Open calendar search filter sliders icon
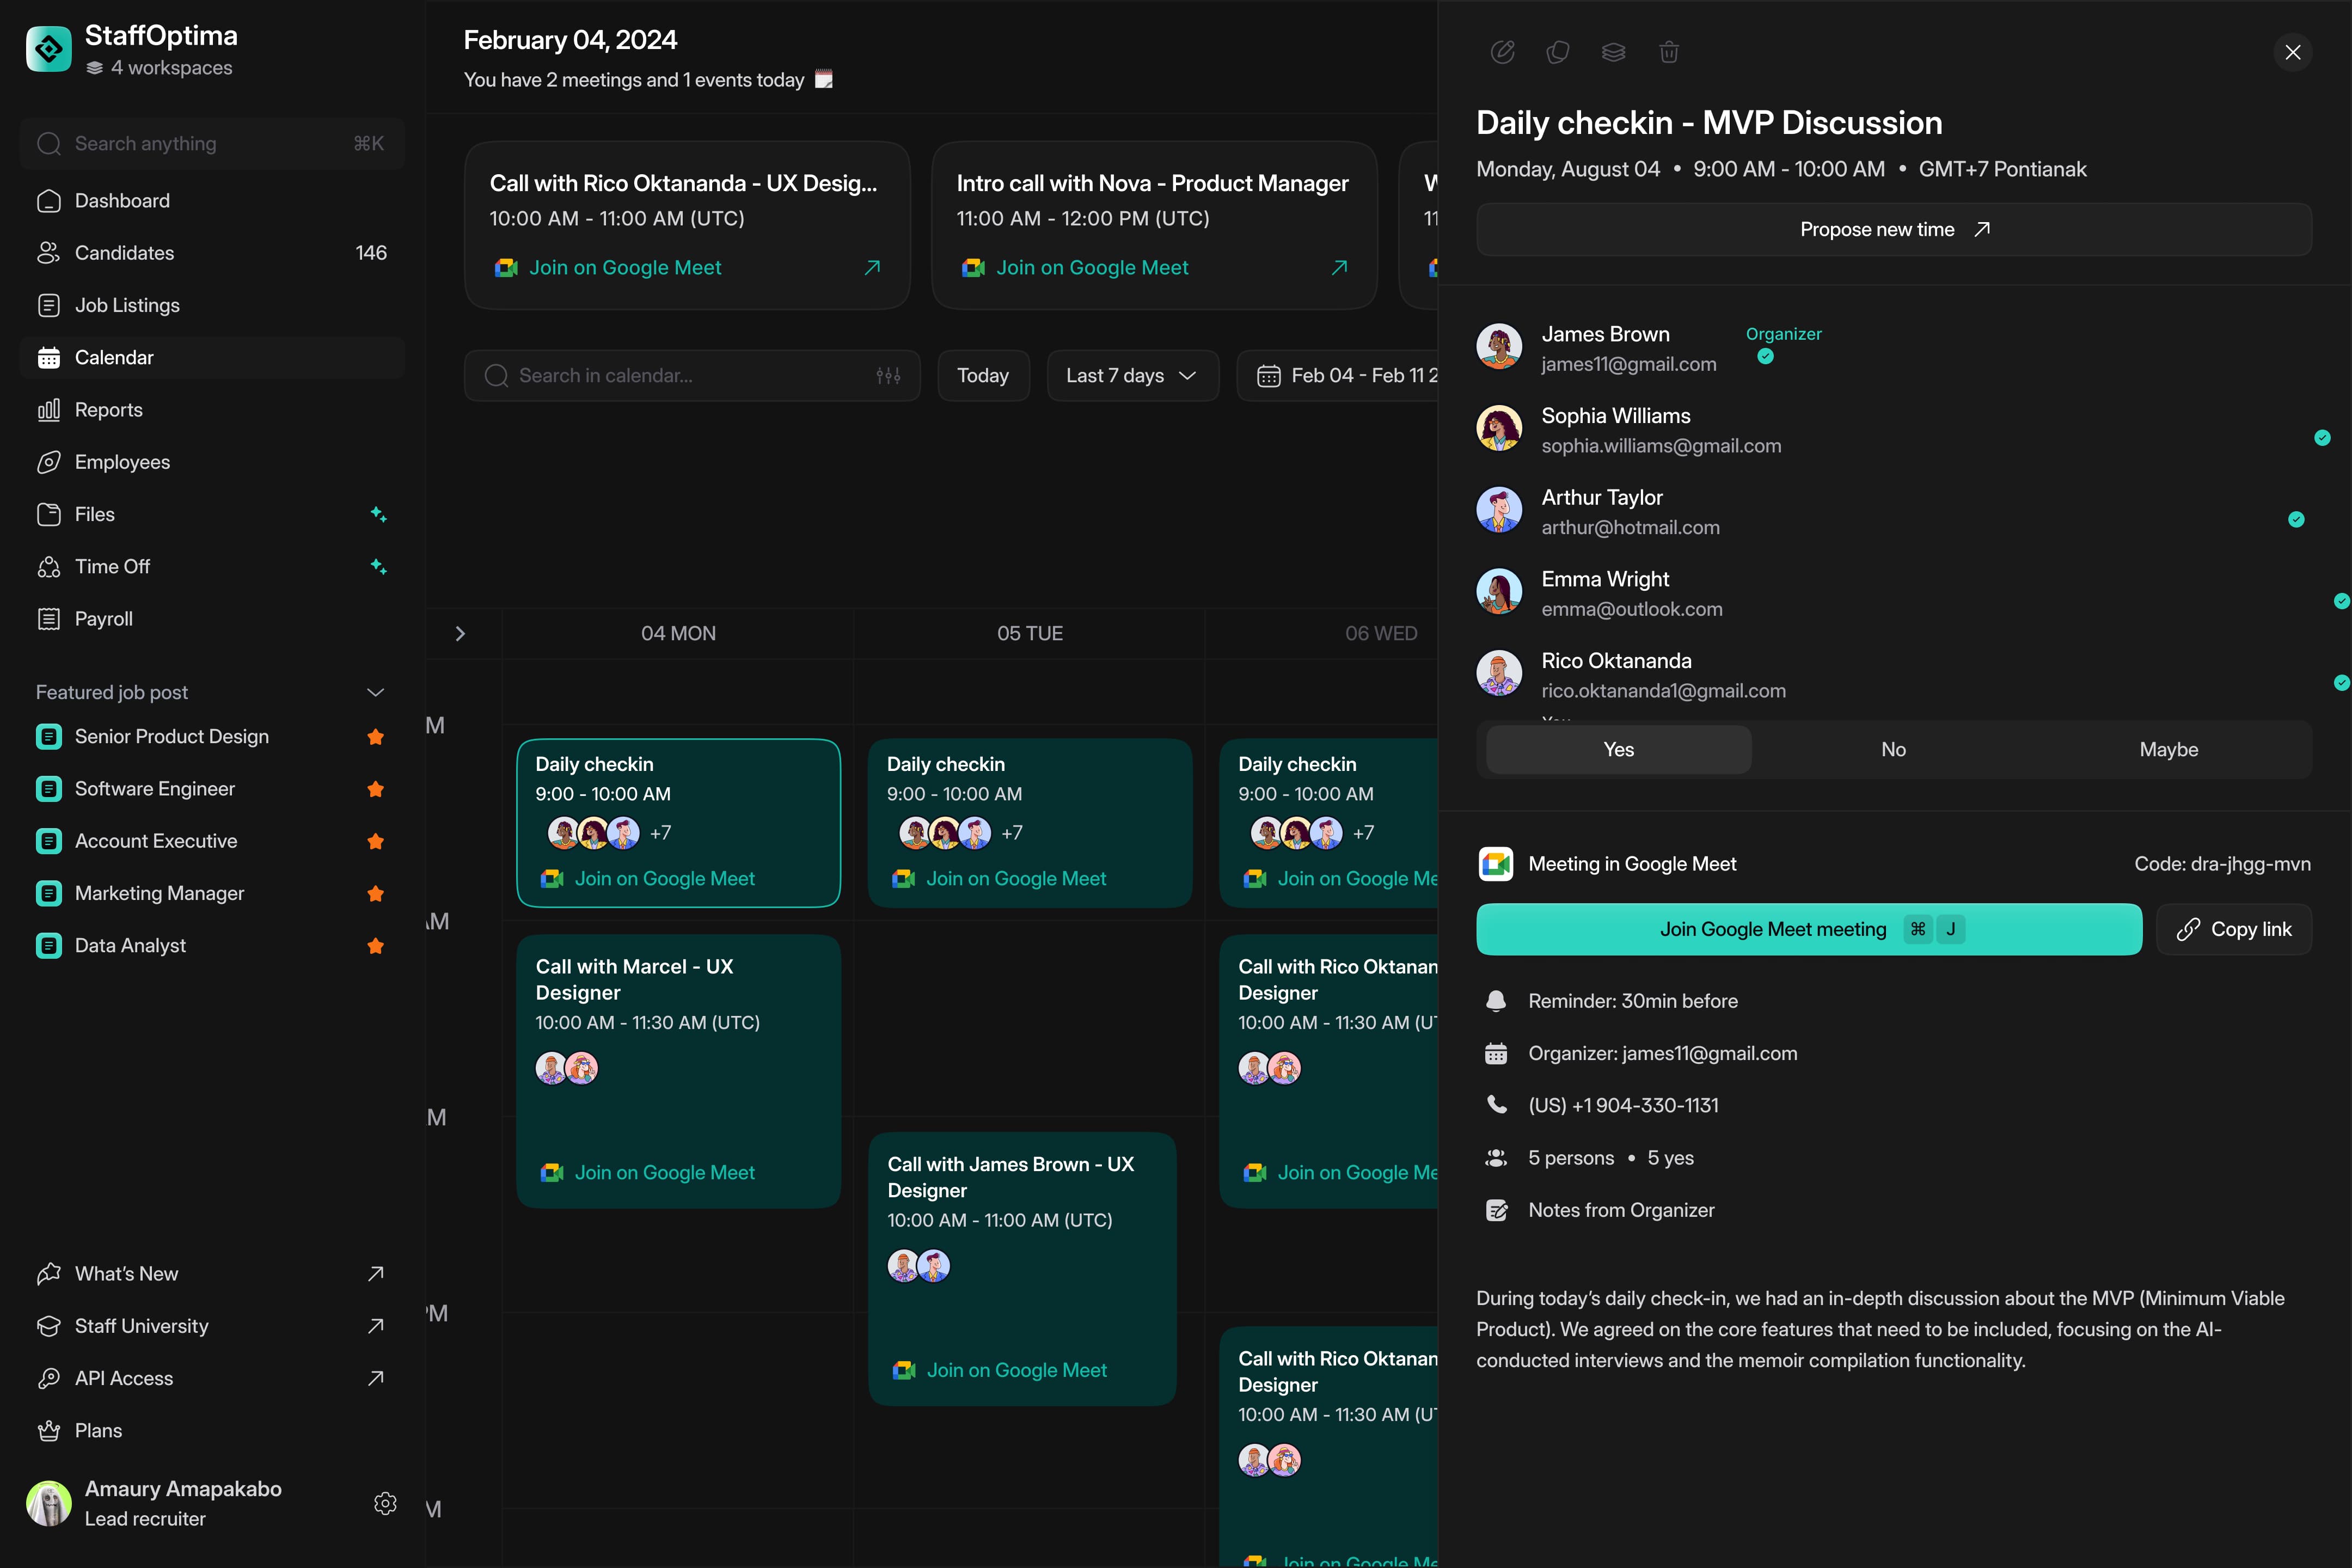 (x=888, y=376)
